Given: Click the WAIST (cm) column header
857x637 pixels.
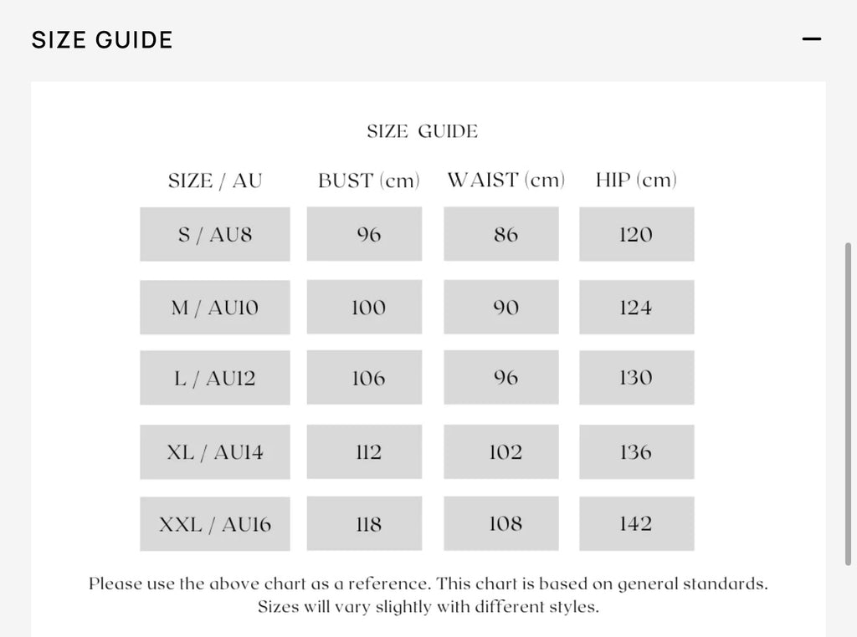Looking at the screenshot, I should [506, 180].
